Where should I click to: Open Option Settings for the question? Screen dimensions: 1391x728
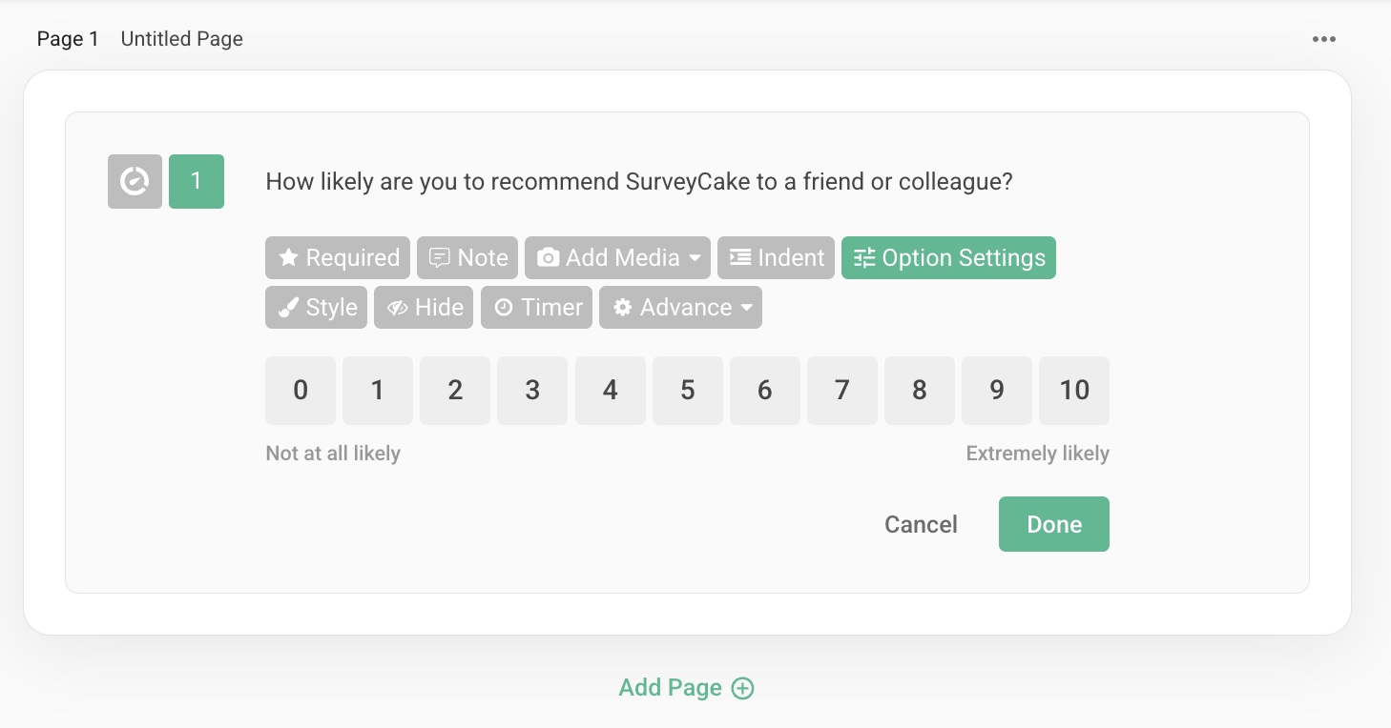(x=948, y=257)
